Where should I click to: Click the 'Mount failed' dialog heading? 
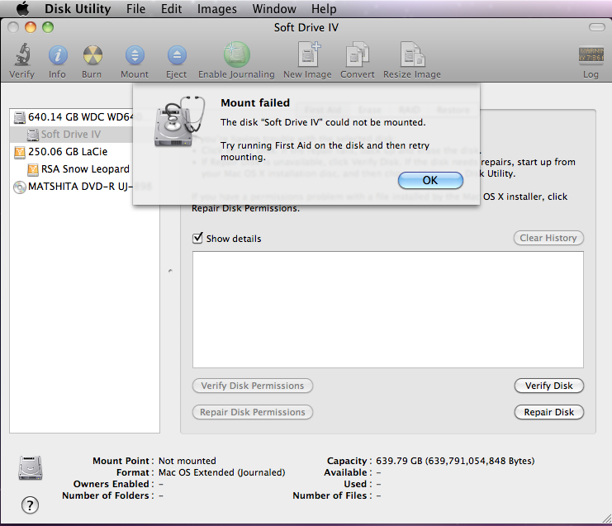(255, 103)
